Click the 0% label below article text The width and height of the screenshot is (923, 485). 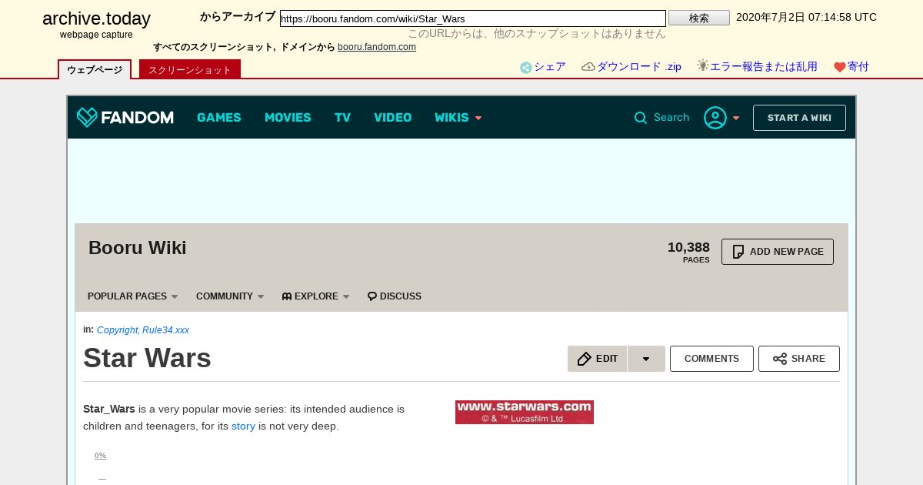tap(100, 456)
